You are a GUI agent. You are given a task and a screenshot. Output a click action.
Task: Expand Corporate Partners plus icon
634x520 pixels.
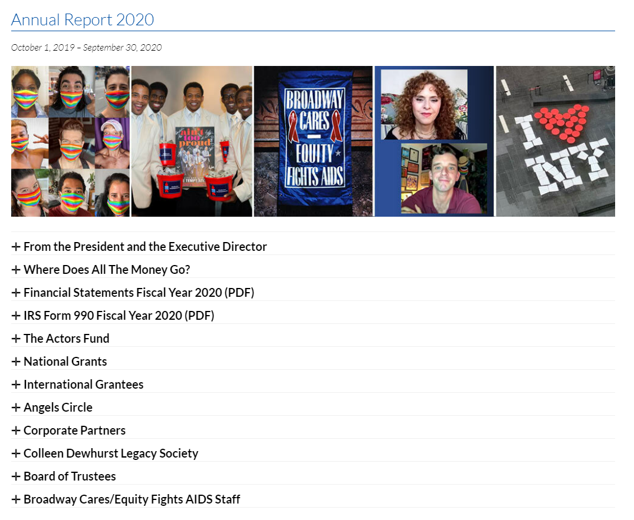[16, 430]
